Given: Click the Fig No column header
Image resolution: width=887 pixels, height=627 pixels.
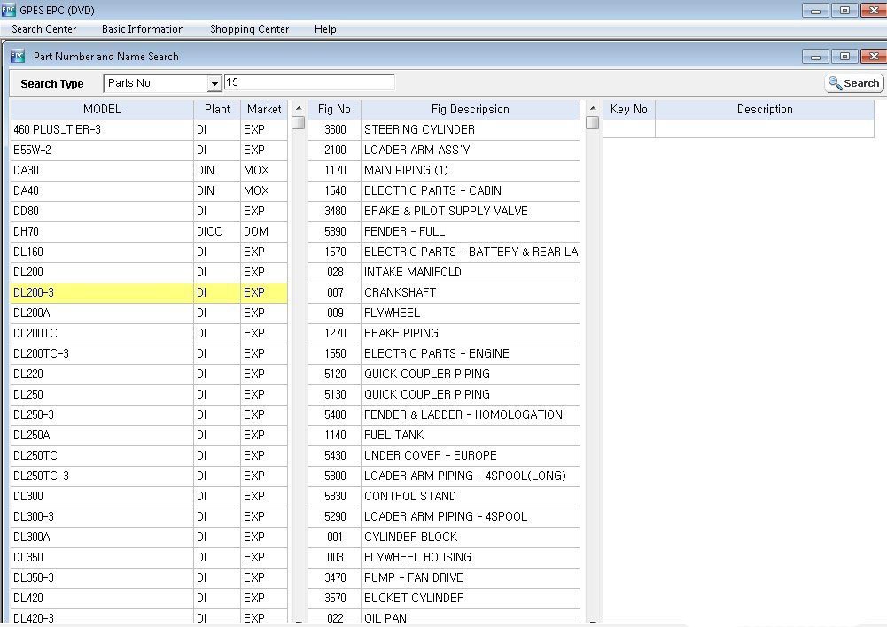Looking at the screenshot, I should pyautogui.click(x=334, y=110).
